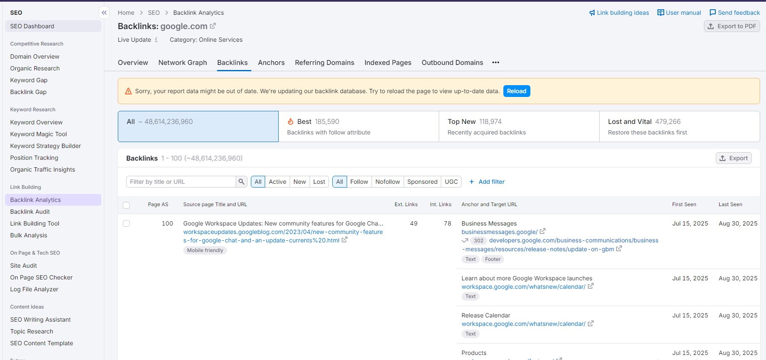
Task: Select the Best backlinks card
Action: click(359, 126)
